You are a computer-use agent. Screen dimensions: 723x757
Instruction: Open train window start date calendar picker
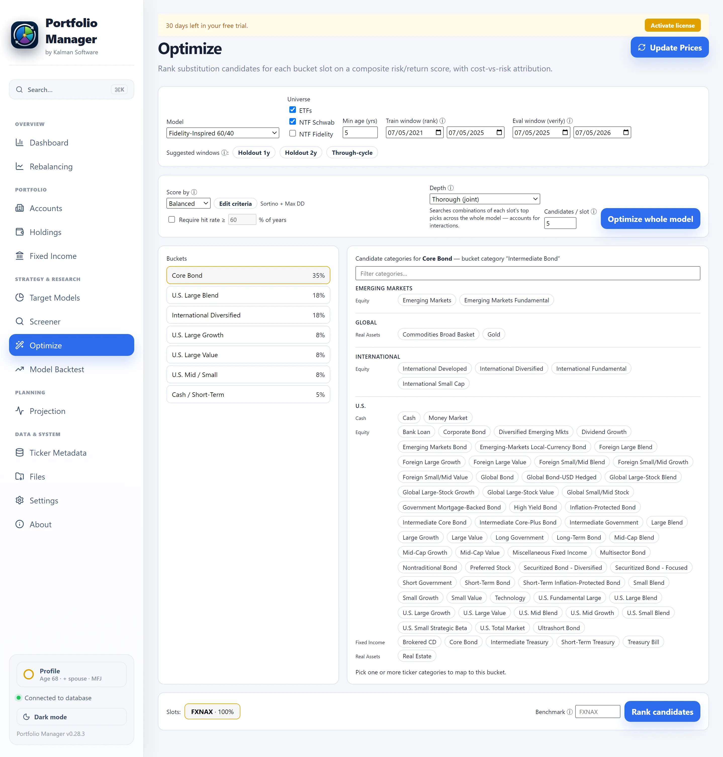[438, 132]
